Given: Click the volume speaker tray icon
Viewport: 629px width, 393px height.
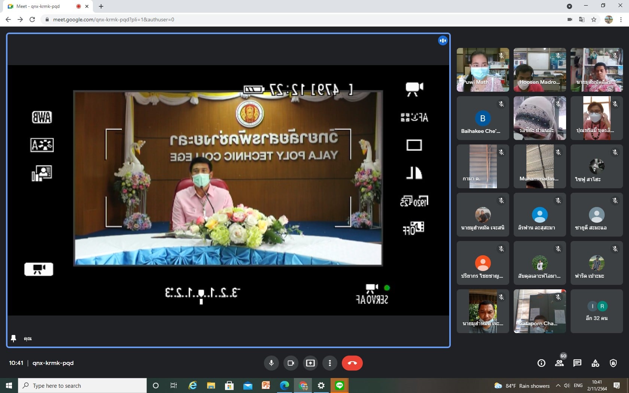Looking at the screenshot, I should point(567,386).
